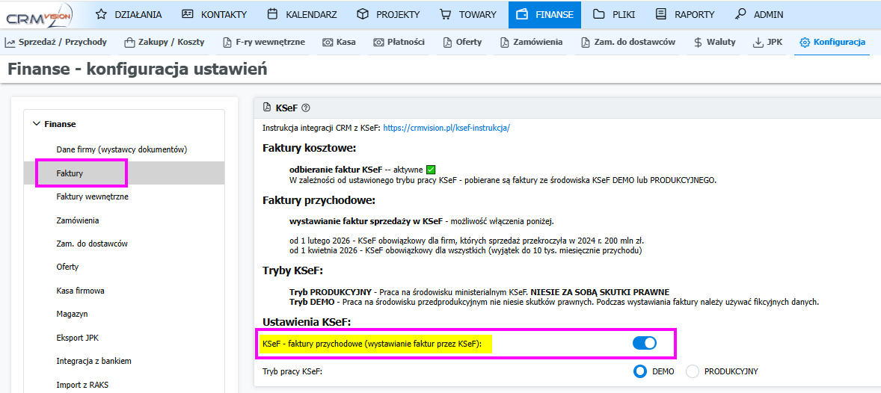Screen dimensions: 881x393
Task: Click the star icon beside DZIAŁANIA
Action: [x=101, y=15]
